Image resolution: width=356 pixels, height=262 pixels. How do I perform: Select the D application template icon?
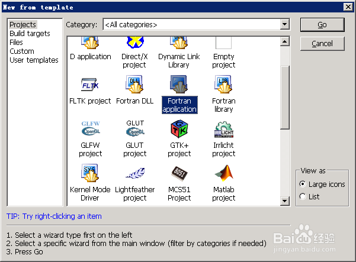click(91, 43)
